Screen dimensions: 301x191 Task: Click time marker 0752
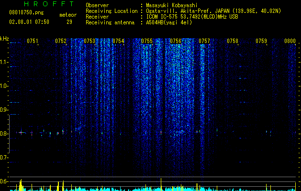(x=61, y=41)
